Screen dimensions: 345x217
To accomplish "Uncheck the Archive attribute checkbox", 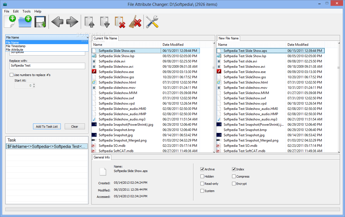I will (x=202, y=169).
